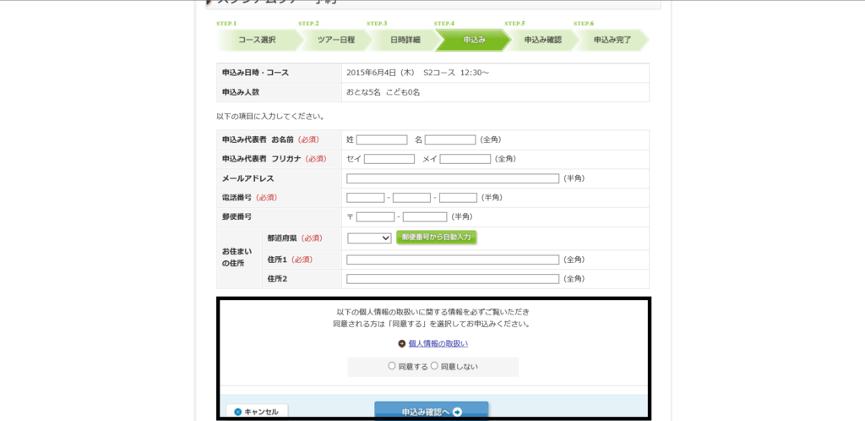The image size is (865, 421).
Task: Click the メールアドレス input field
Action: pos(453,178)
